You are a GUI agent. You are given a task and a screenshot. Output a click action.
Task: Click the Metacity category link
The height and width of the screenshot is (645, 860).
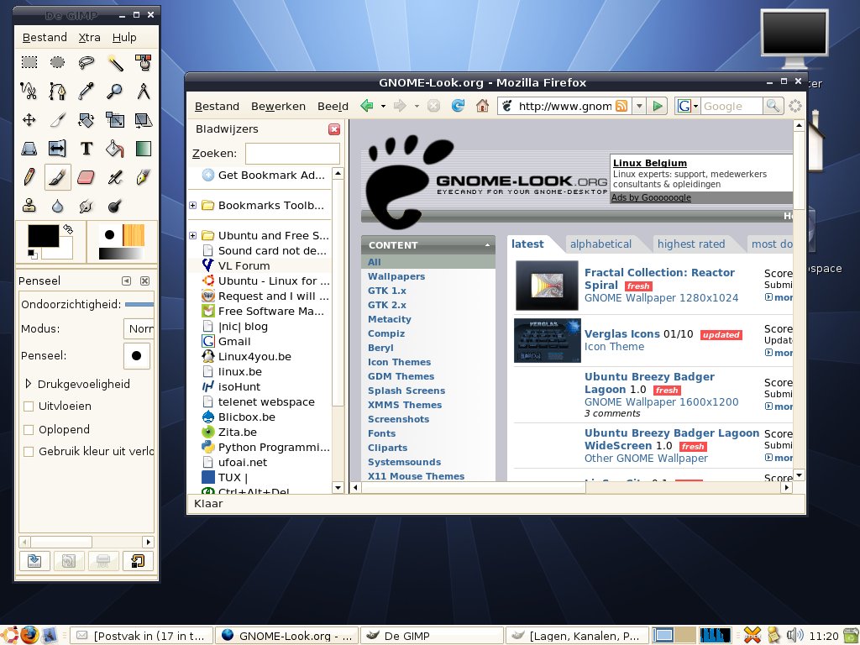(x=390, y=319)
